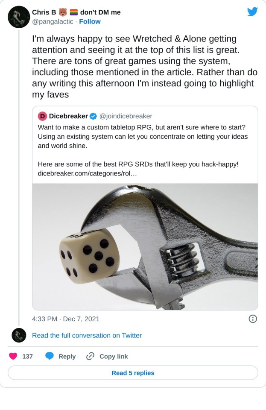Screen dimensions: 266x410
Task: Follow the @pangalactic account
Action: pos(90,22)
